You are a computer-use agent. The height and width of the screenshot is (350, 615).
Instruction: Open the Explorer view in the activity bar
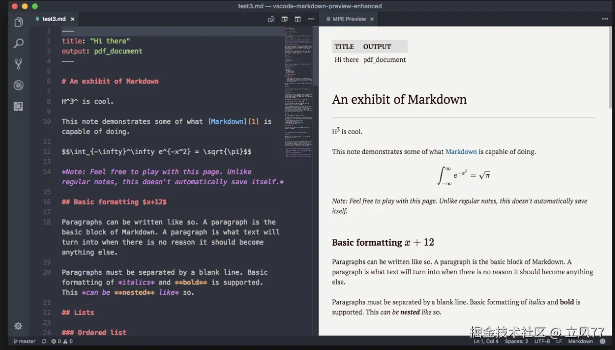18,22
